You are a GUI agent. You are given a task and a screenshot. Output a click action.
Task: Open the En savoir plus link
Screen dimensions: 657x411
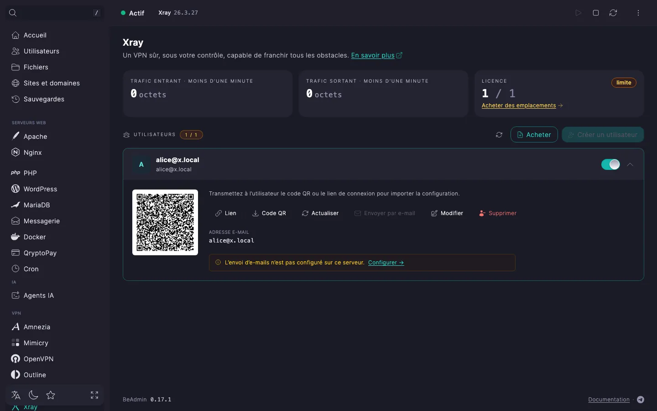point(377,55)
